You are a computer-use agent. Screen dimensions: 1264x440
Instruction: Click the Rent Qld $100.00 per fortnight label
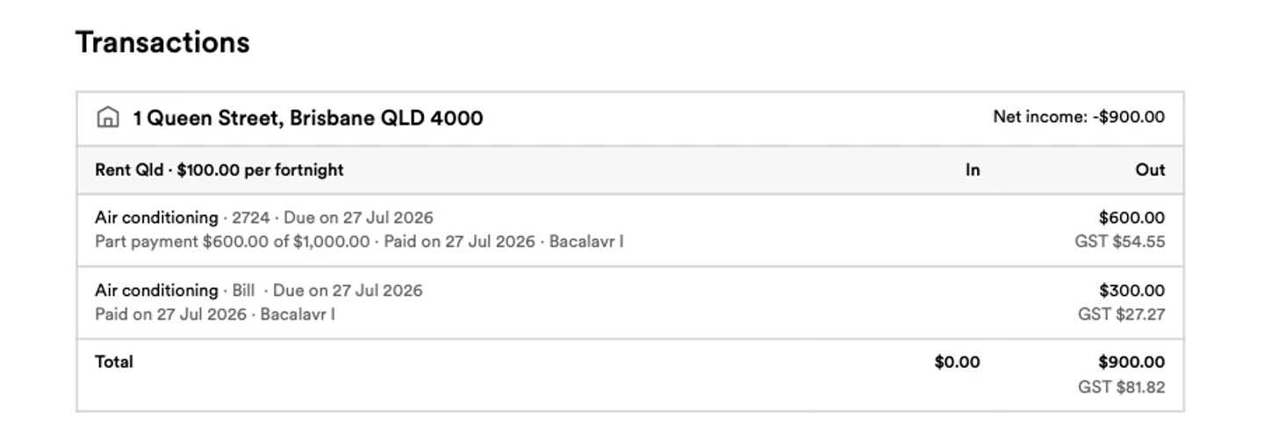point(219,170)
